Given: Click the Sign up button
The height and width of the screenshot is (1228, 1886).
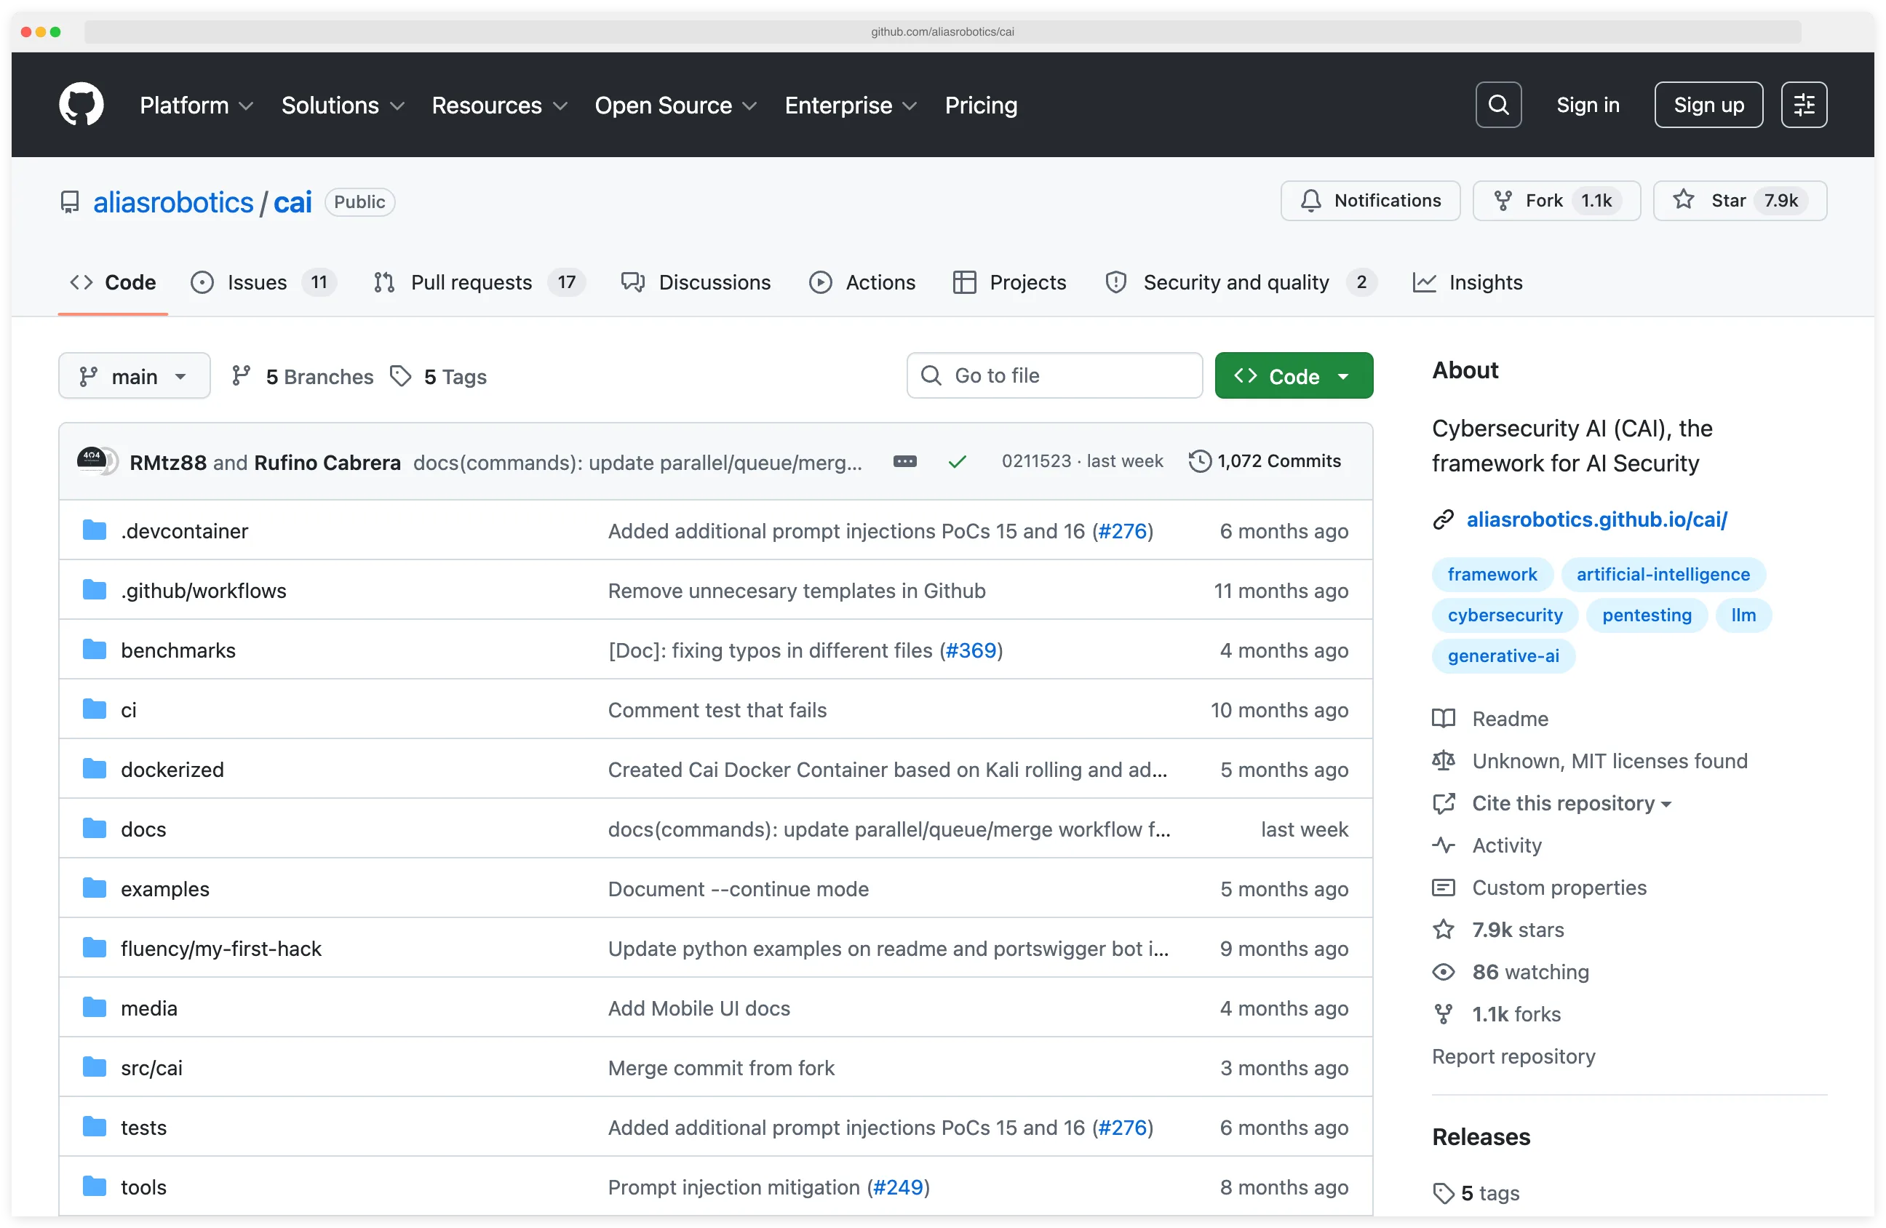Looking at the screenshot, I should pyautogui.click(x=1708, y=104).
